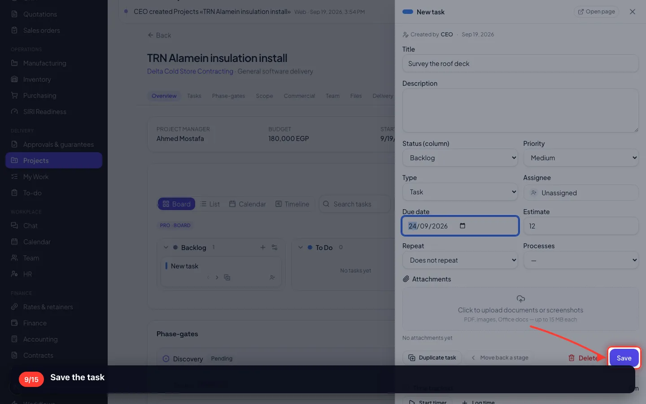Open Quotations in the sidebar
This screenshot has width=646, height=404.
54,14
